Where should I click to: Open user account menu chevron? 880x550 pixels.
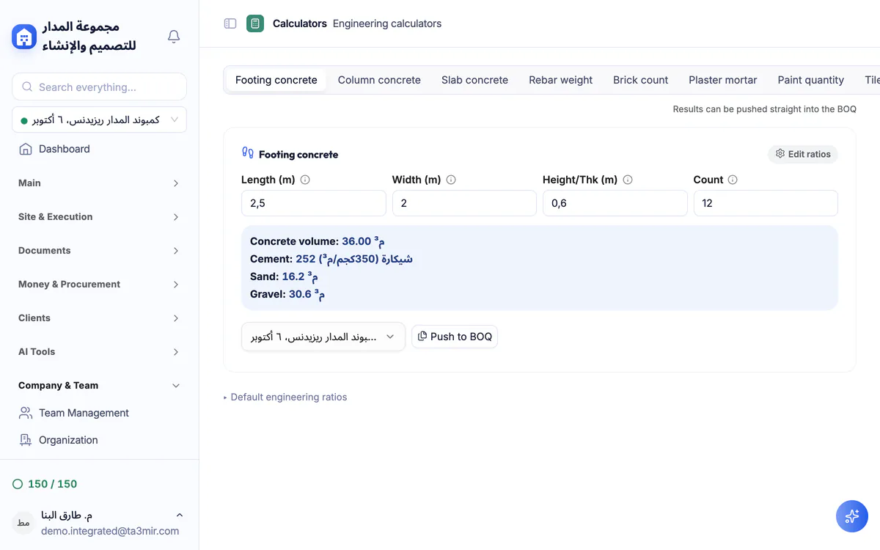coord(180,516)
